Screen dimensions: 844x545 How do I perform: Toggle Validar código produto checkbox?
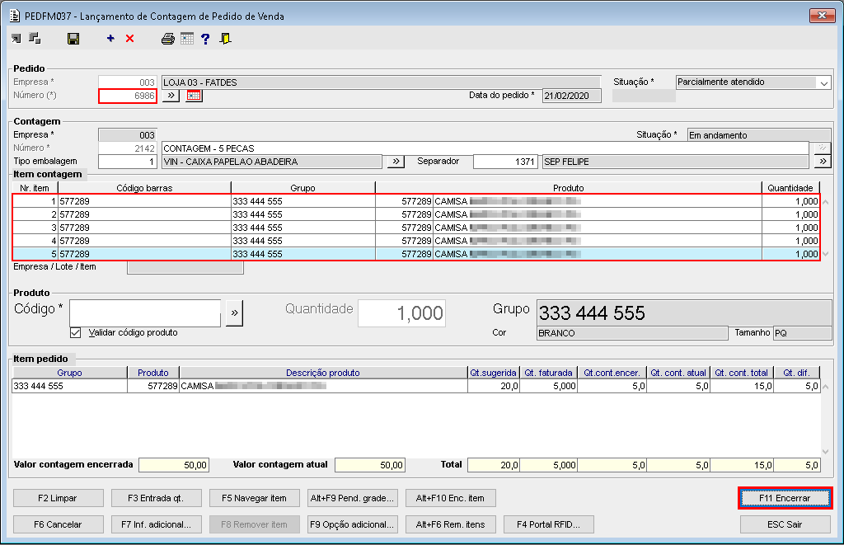[76, 332]
